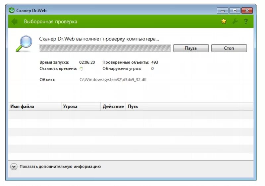
Task: Click the yellow star icon
Action: [224, 21]
